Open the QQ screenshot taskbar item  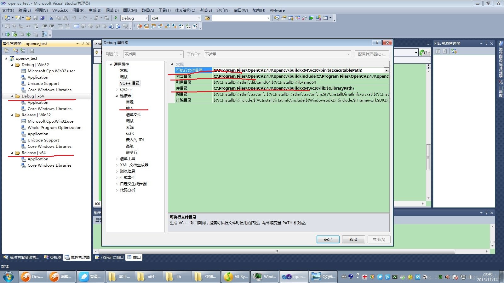coord(323,277)
